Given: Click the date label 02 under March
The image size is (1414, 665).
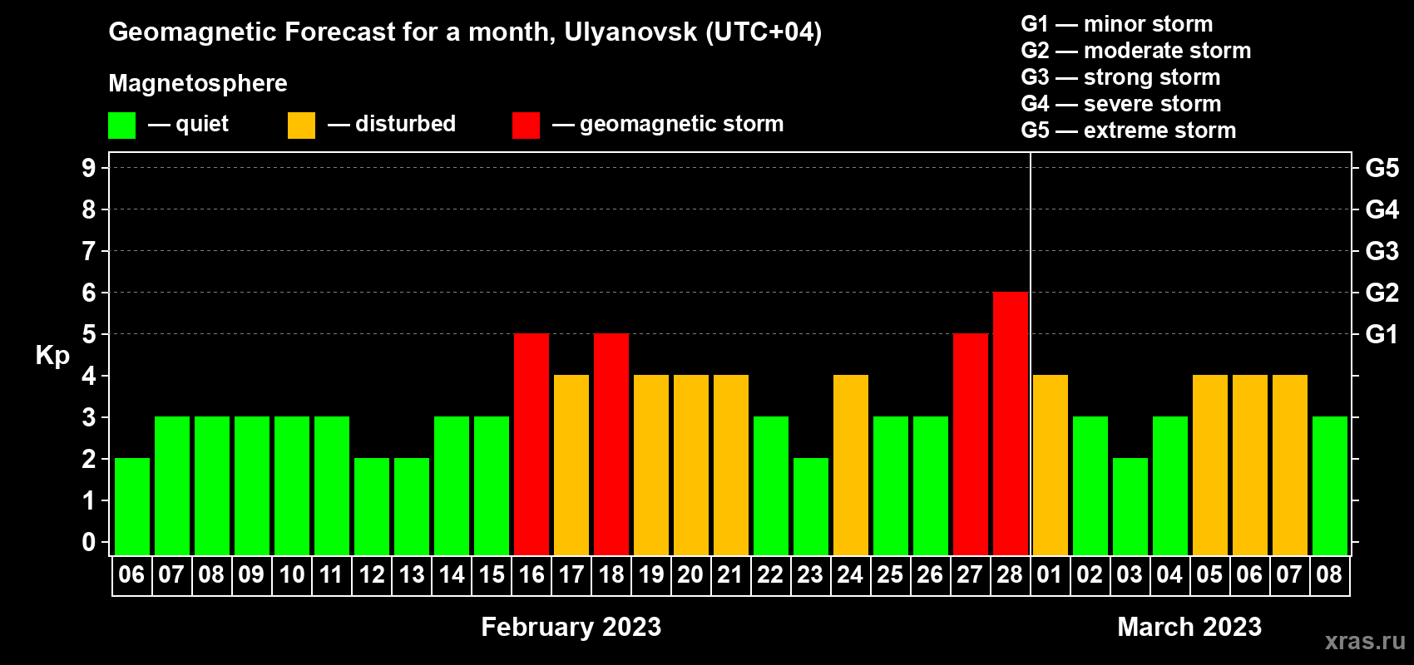Looking at the screenshot, I should [x=1090, y=575].
